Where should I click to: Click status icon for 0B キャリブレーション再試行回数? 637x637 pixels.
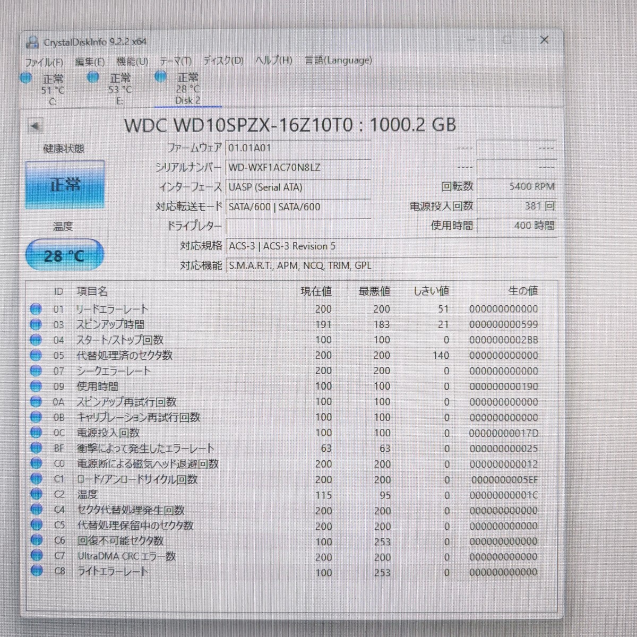coord(36,417)
